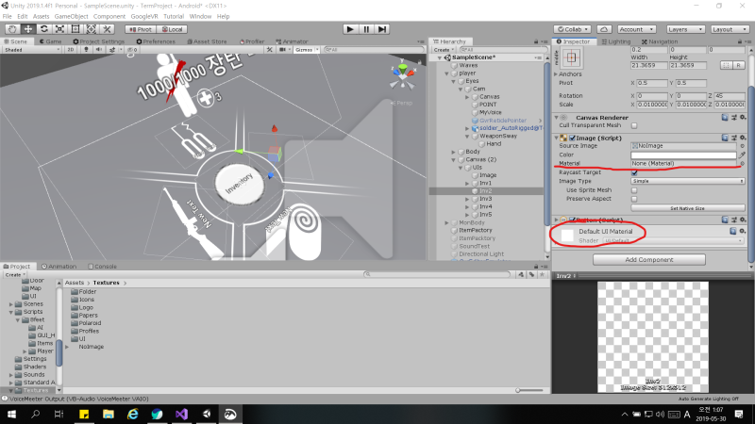The image size is (755, 424).
Task: Toggle Local handle rotation
Action: (172, 29)
